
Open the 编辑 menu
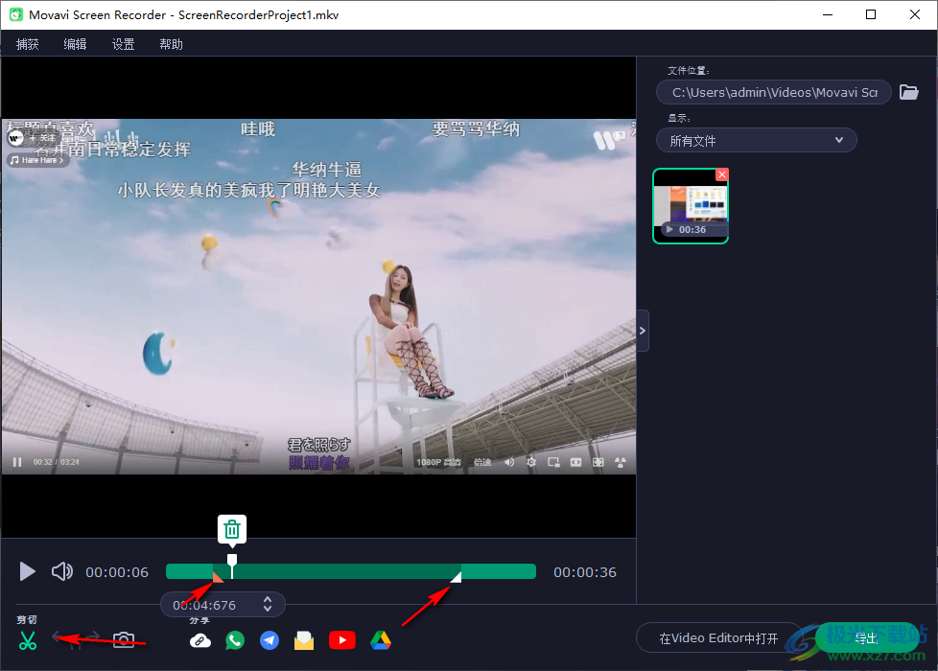coord(76,44)
